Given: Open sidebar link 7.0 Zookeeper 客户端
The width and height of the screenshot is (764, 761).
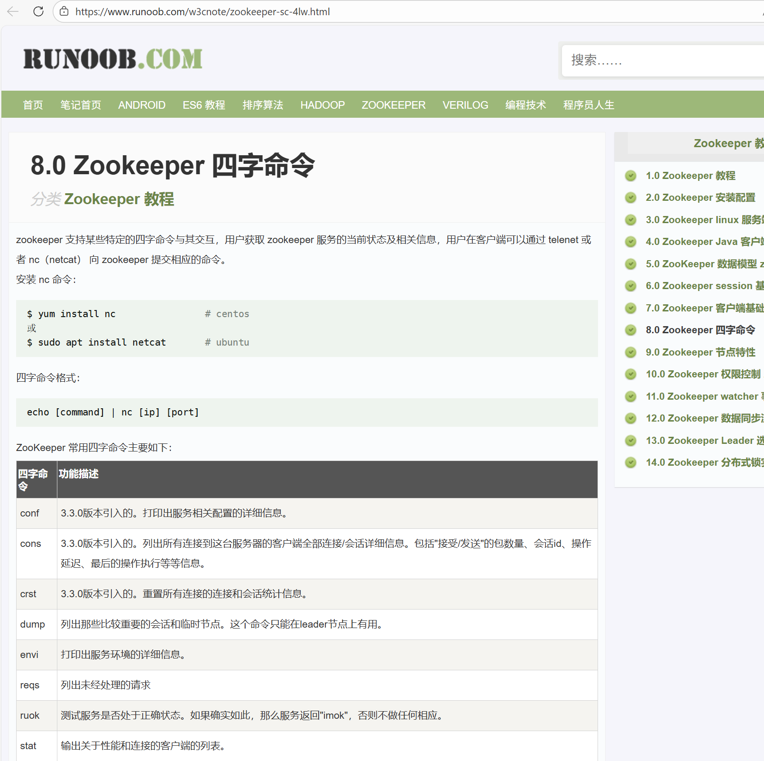Looking at the screenshot, I should point(705,308).
